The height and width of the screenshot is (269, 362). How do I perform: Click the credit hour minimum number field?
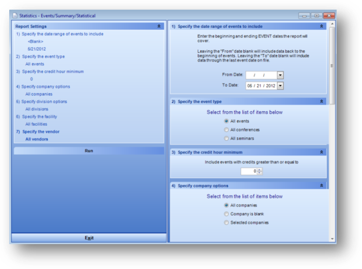pyautogui.click(x=248, y=171)
